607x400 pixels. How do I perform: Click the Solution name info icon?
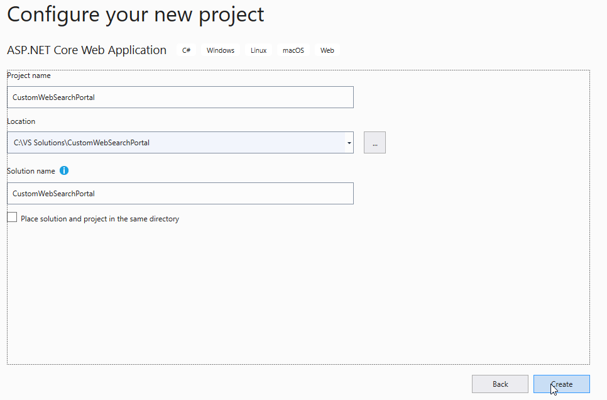tap(64, 170)
